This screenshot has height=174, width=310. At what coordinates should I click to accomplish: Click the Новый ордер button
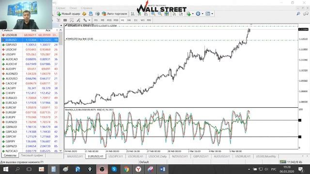[x=68, y=14]
